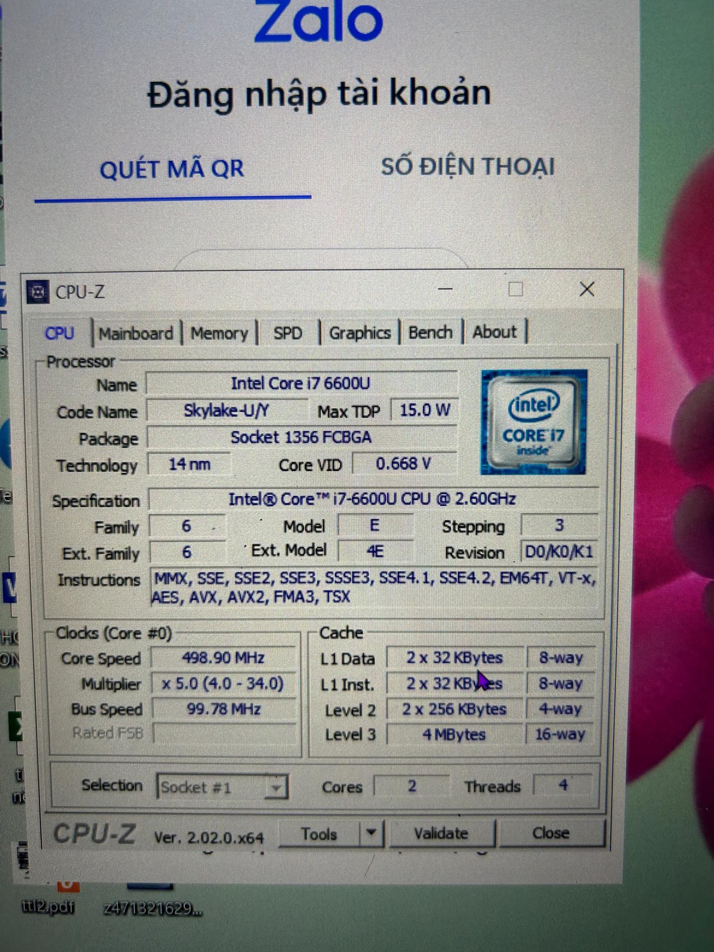Click the Threads value 4
This screenshot has width=714, height=952.
(x=563, y=785)
